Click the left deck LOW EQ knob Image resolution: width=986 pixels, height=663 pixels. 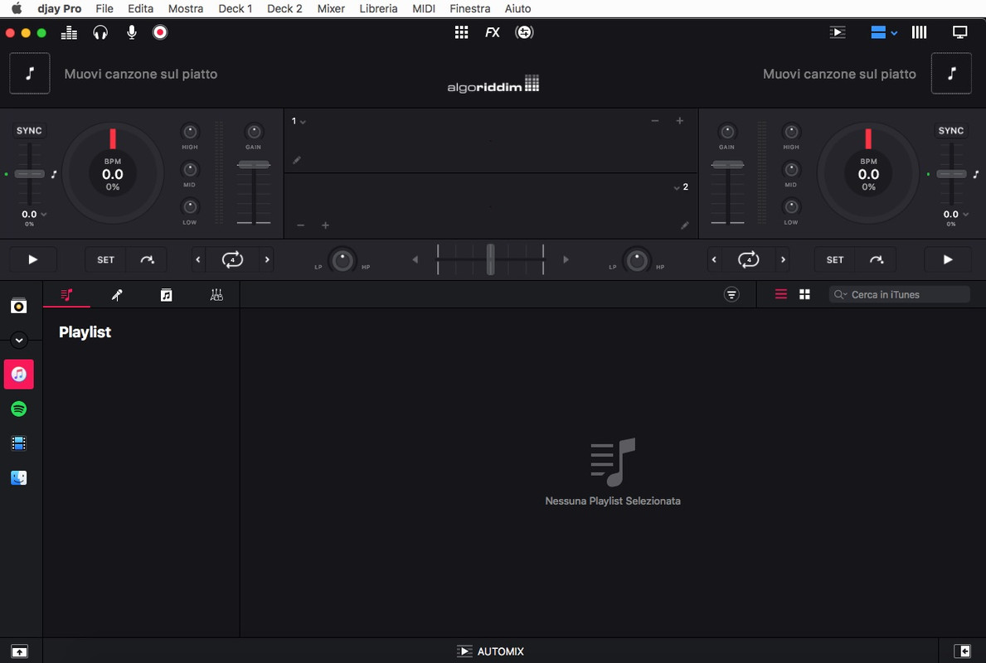click(190, 206)
